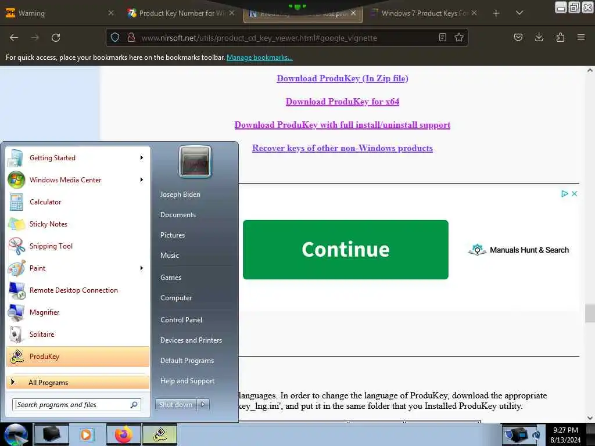Open Paint from Start menu

coord(78,268)
